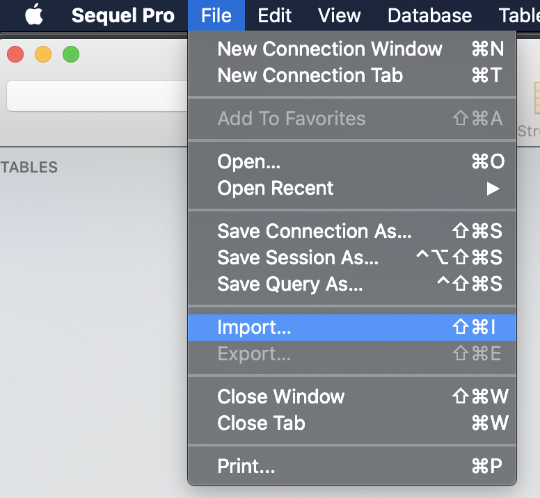
Task: Choose New Connection Window
Action: click(x=352, y=49)
